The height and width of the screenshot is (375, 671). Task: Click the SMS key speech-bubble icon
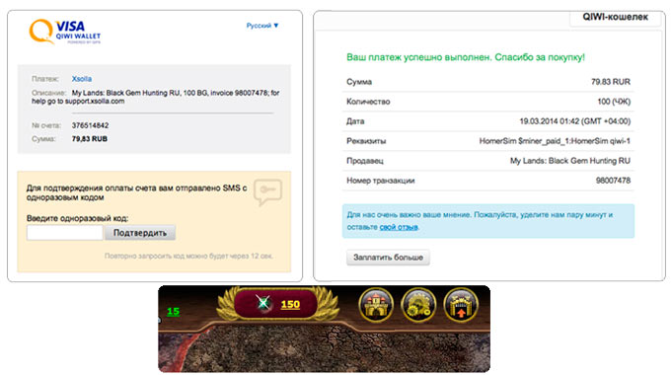267,191
